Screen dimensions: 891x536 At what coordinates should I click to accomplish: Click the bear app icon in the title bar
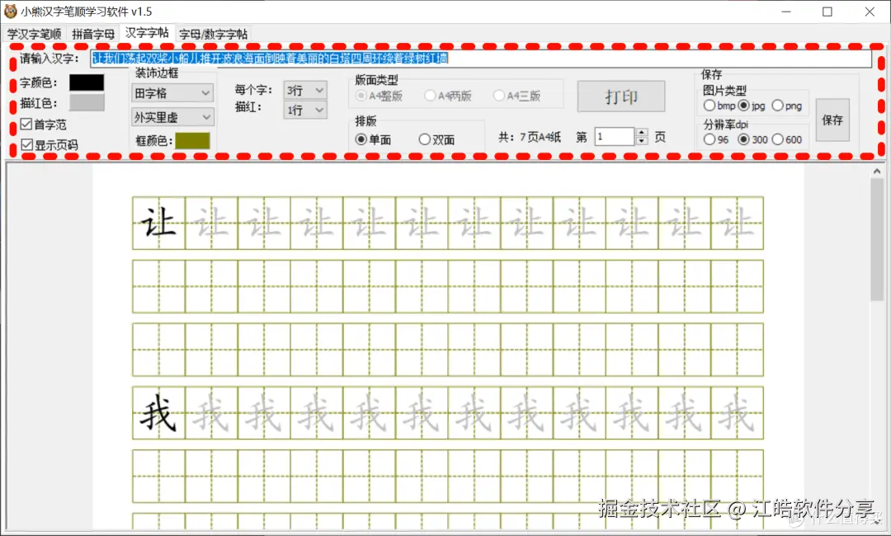point(10,12)
